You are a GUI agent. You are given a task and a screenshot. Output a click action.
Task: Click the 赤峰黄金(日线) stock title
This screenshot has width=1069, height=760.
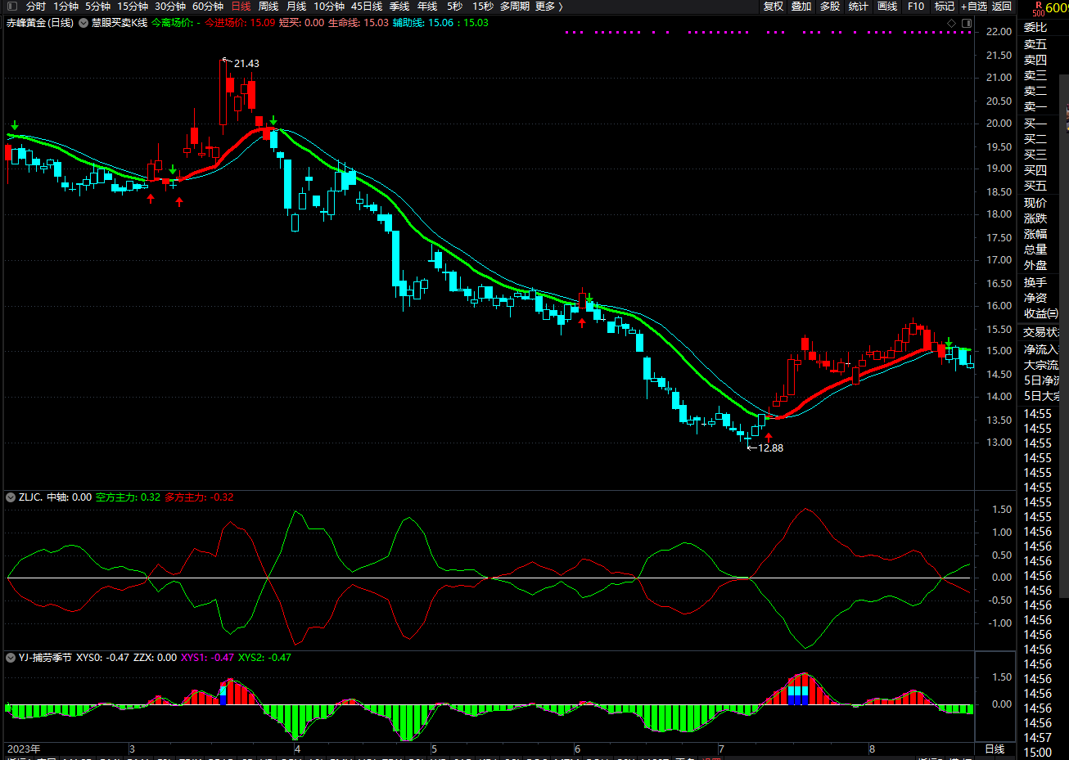[x=40, y=23]
